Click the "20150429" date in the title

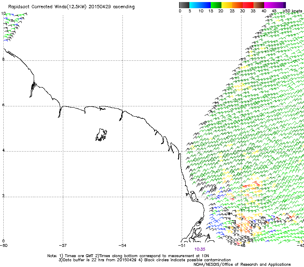click(x=100, y=7)
